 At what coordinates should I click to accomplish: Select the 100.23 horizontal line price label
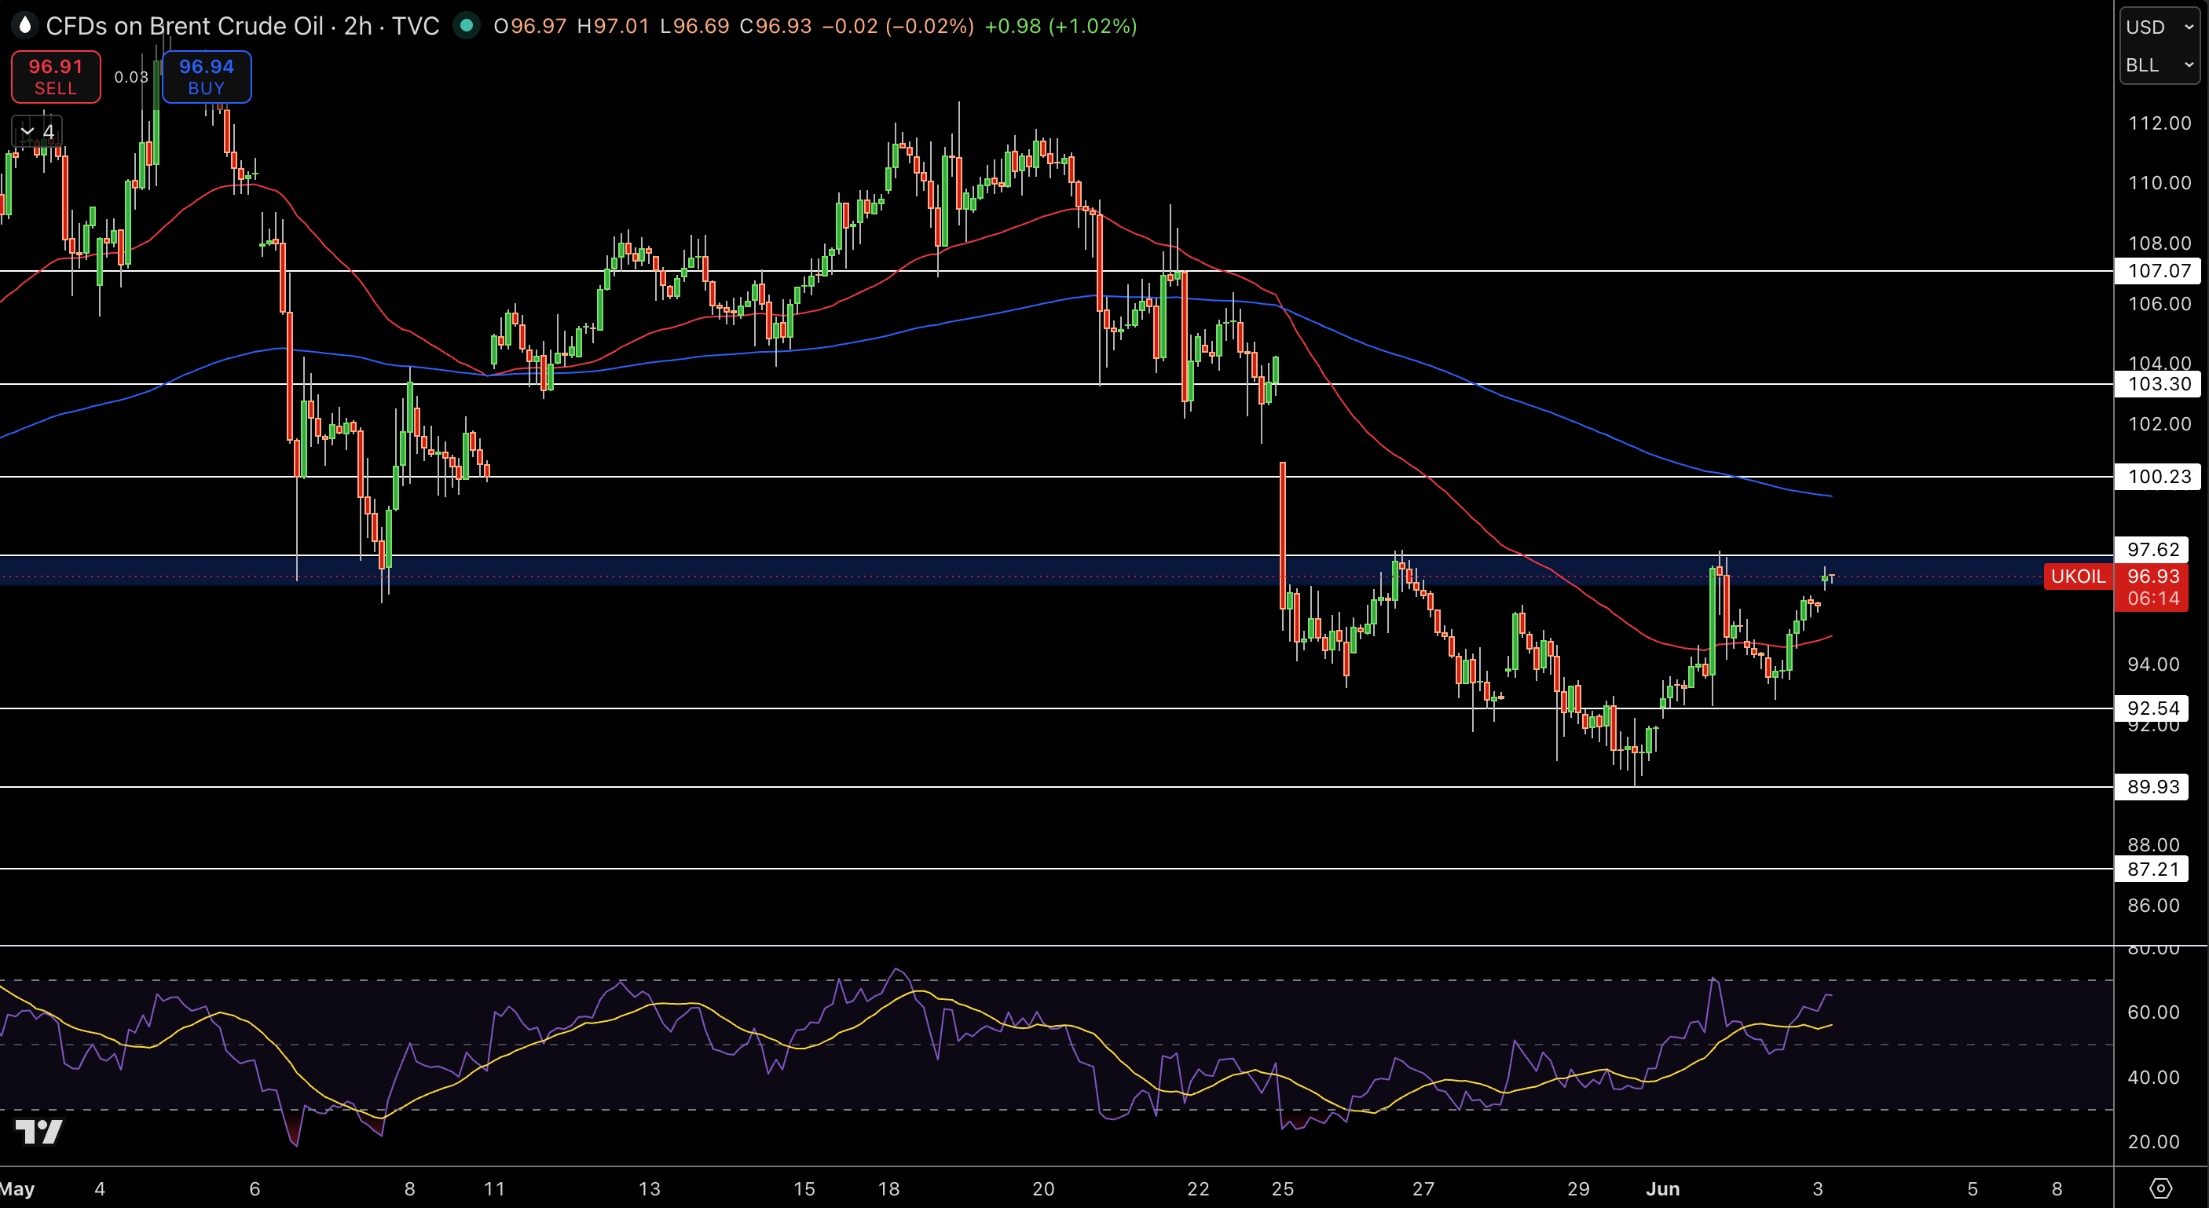2159,477
